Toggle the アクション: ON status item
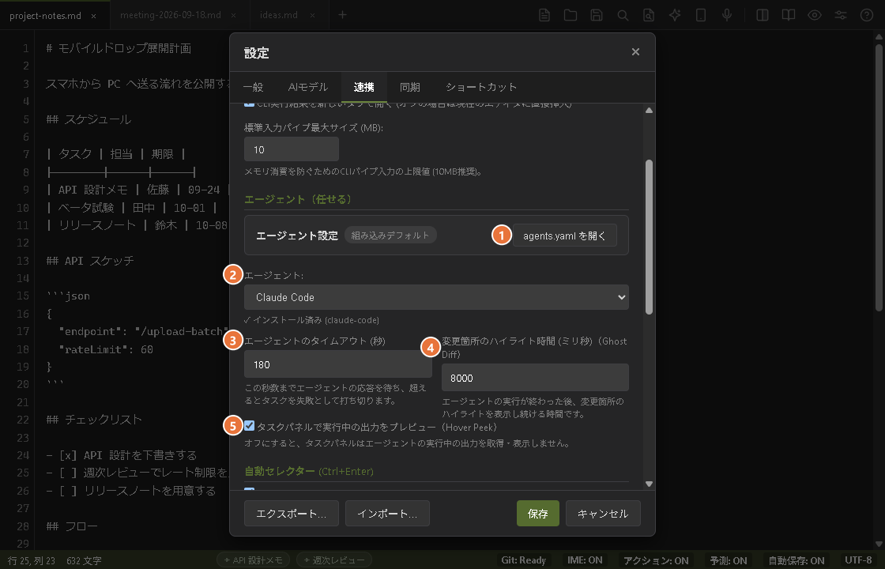 click(x=656, y=560)
